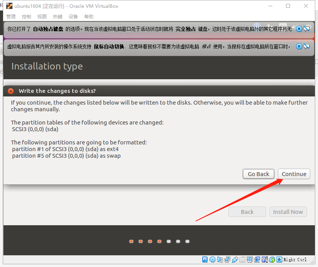Click Continue to write changes to disk

[x=294, y=174]
